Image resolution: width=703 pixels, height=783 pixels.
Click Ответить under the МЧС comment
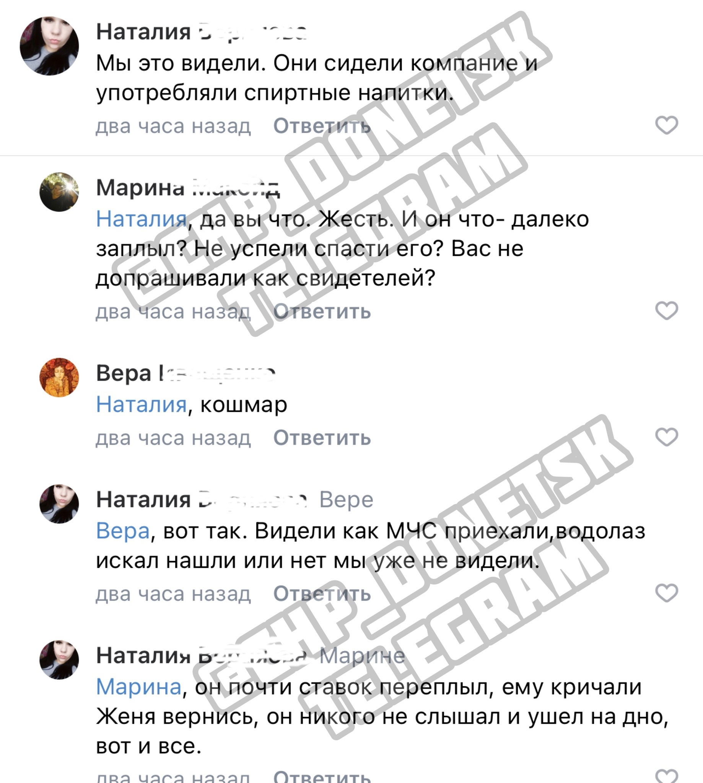click(322, 593)
